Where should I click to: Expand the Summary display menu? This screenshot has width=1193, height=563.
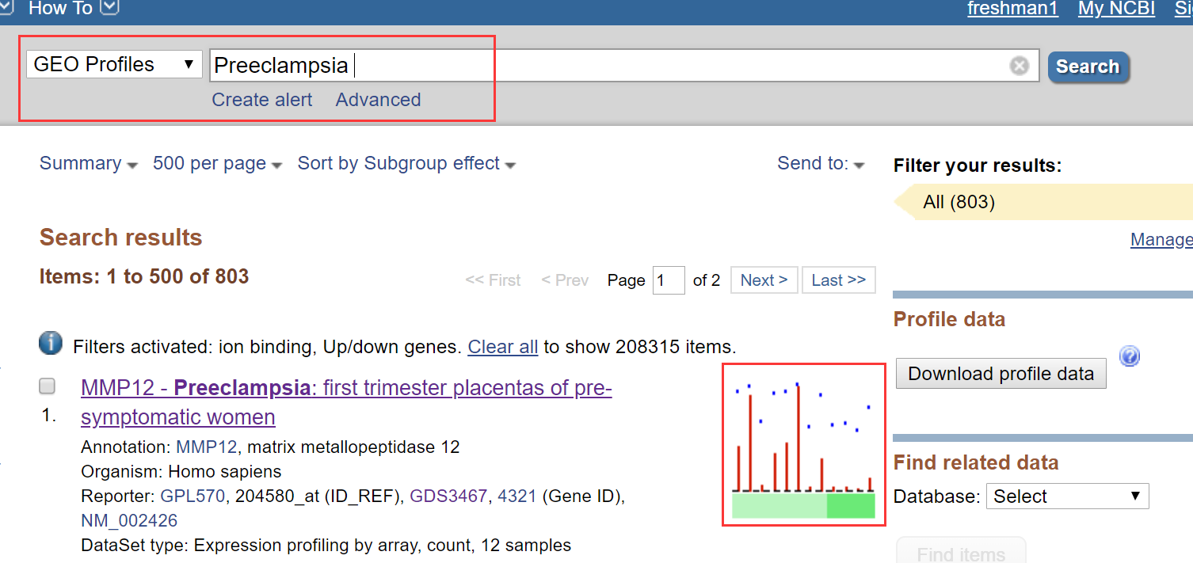pos(89,164)
